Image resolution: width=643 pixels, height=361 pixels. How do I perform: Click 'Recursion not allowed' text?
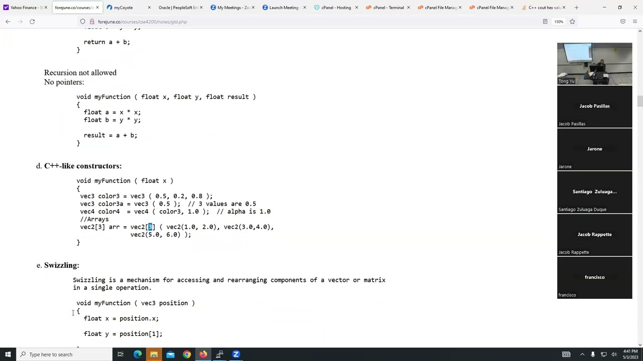(x=80, y=73)
